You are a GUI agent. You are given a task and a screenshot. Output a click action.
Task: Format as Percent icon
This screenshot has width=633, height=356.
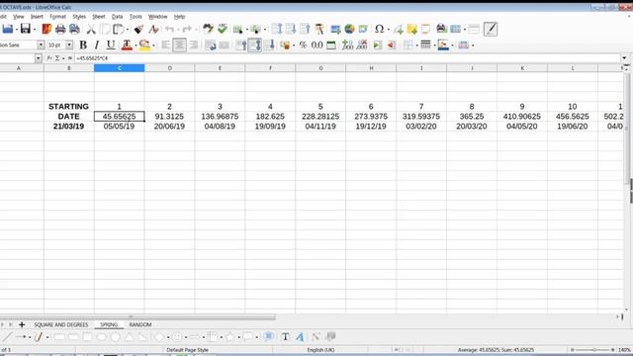[303, 44]
